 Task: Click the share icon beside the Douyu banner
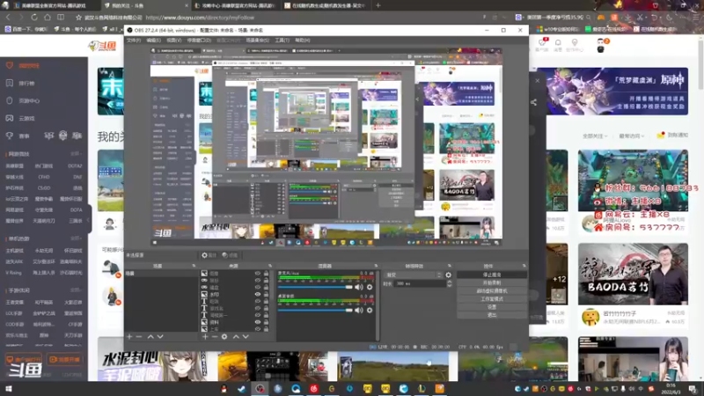pos(533,102)
